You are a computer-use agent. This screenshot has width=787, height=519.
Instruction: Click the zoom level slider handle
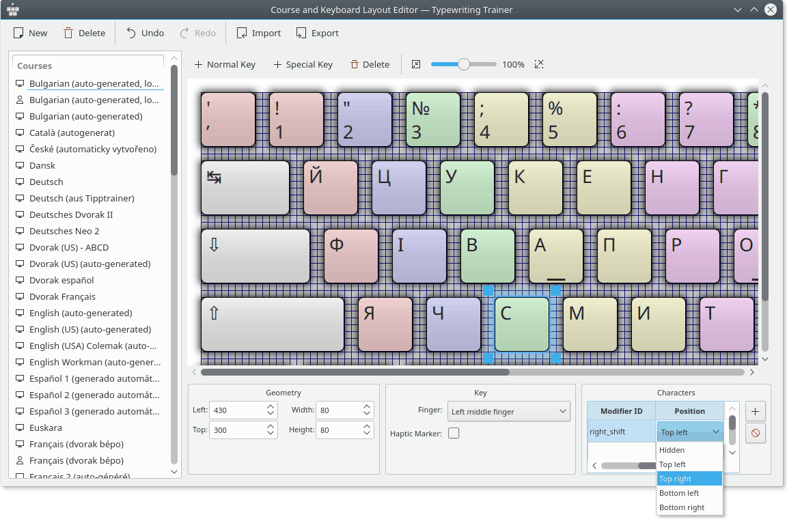point(464,64)
